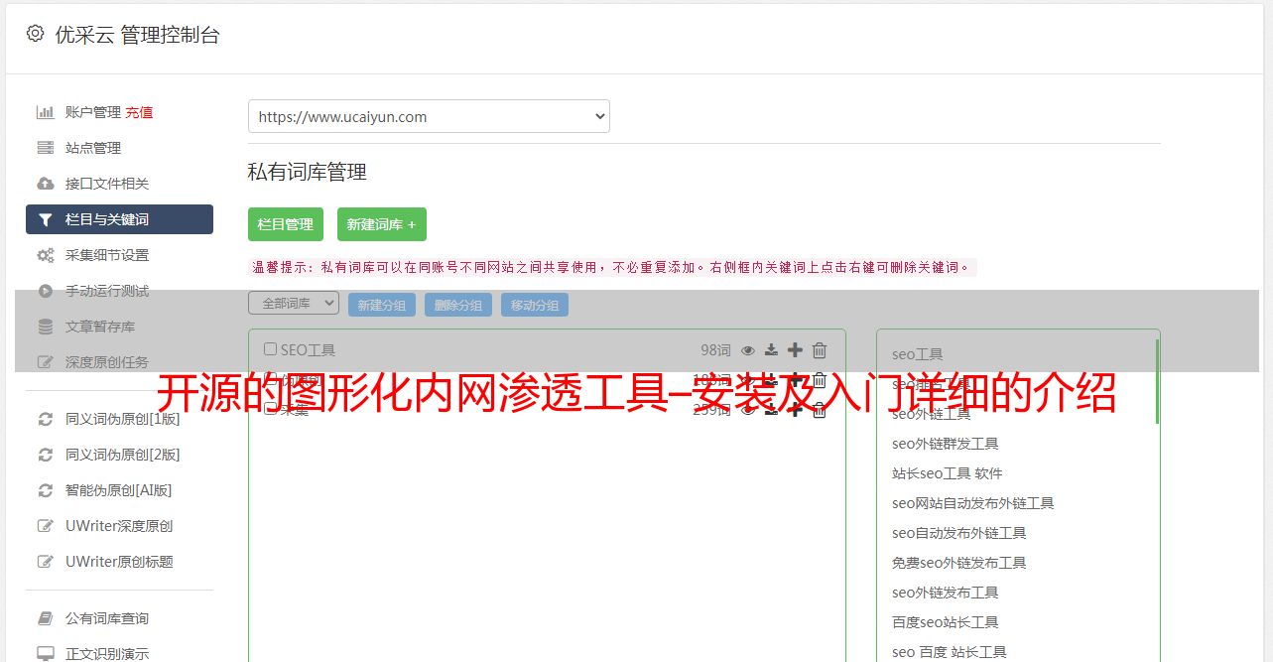Image resolution: width=1273 pixels, height=662 pixels.
Task: Select keyword seo 百度 站长工具
Action: pos(950,652)
